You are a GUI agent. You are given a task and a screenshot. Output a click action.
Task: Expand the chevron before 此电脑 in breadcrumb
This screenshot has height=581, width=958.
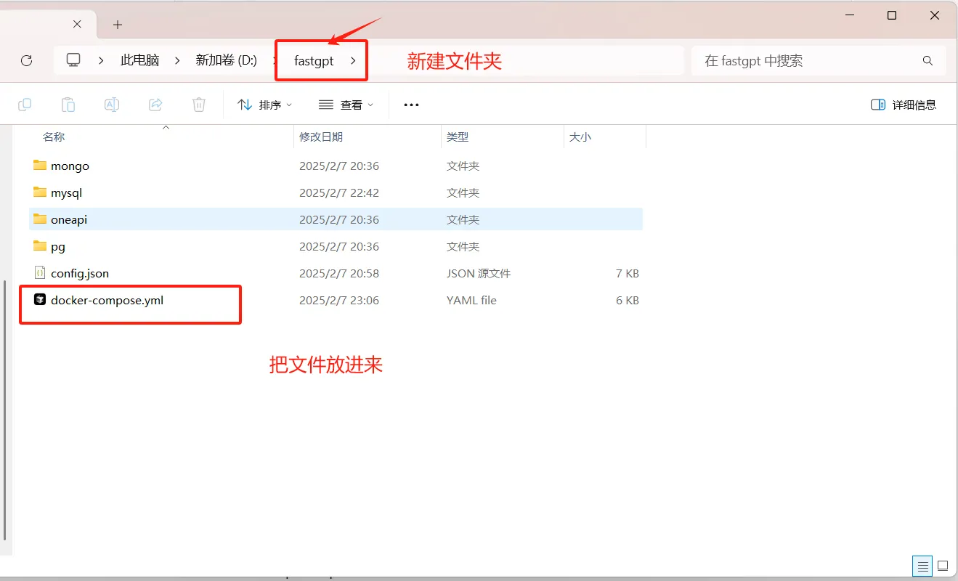(102, 61)
